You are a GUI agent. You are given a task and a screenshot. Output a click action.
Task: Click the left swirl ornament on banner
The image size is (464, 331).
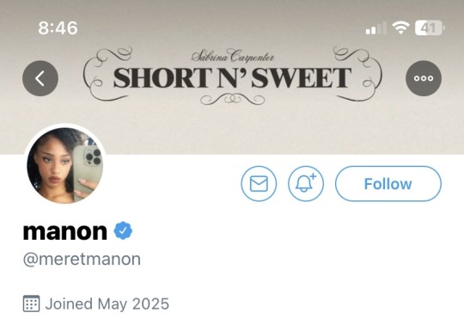coord(108,74)
